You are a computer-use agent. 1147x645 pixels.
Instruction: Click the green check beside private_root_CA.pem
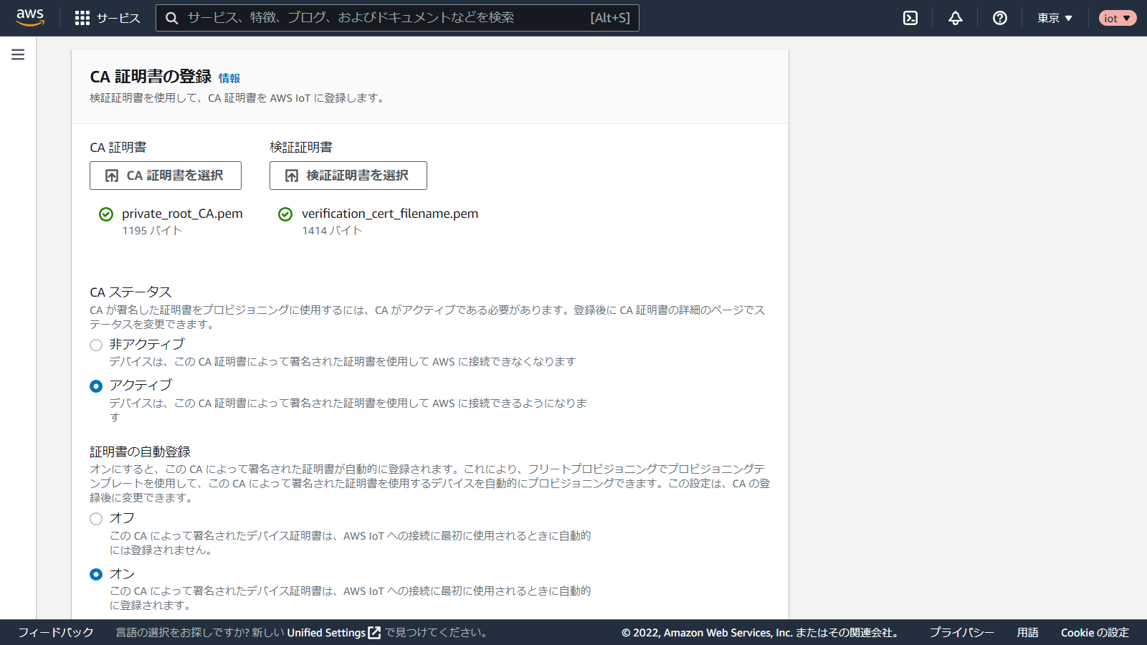pos(106,214)
